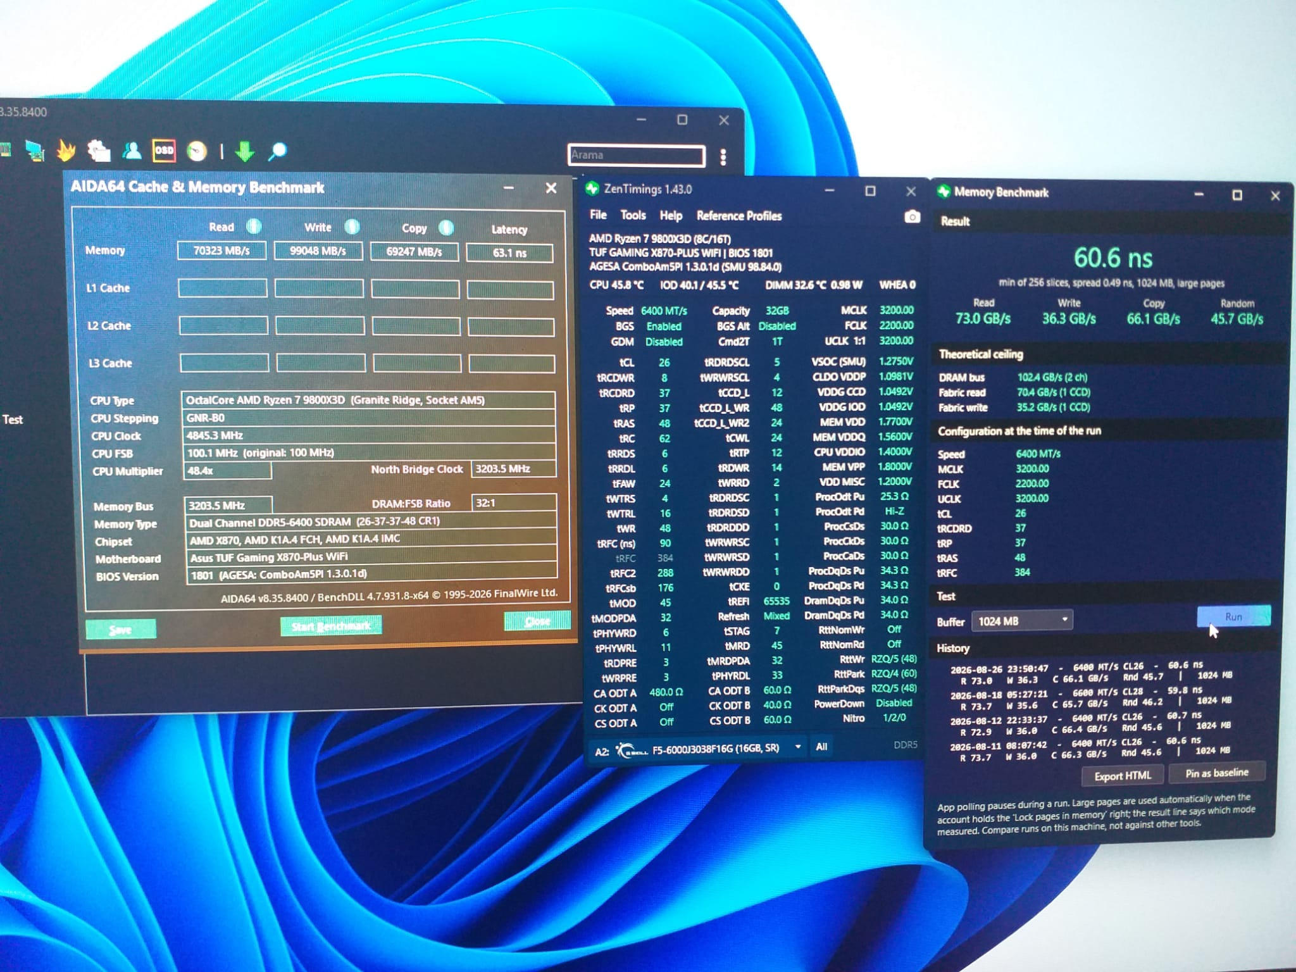The width and height of the screenshot is (1296, 972).
Task: Click the Export HTML button
Action: [x=1122, y=776]
